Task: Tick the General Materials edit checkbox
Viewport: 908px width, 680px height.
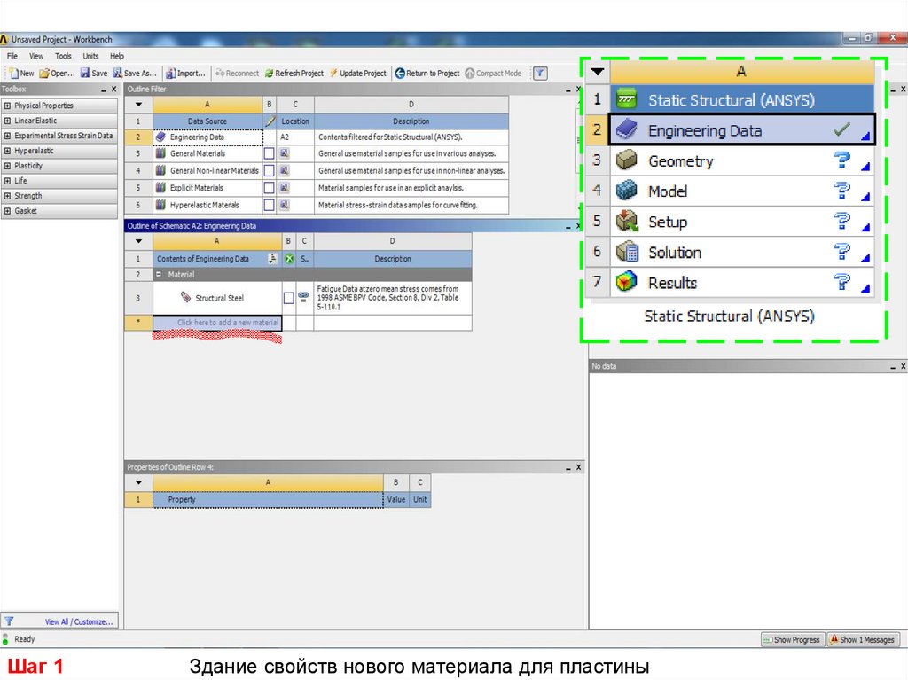Action: (x=269, y=153)
